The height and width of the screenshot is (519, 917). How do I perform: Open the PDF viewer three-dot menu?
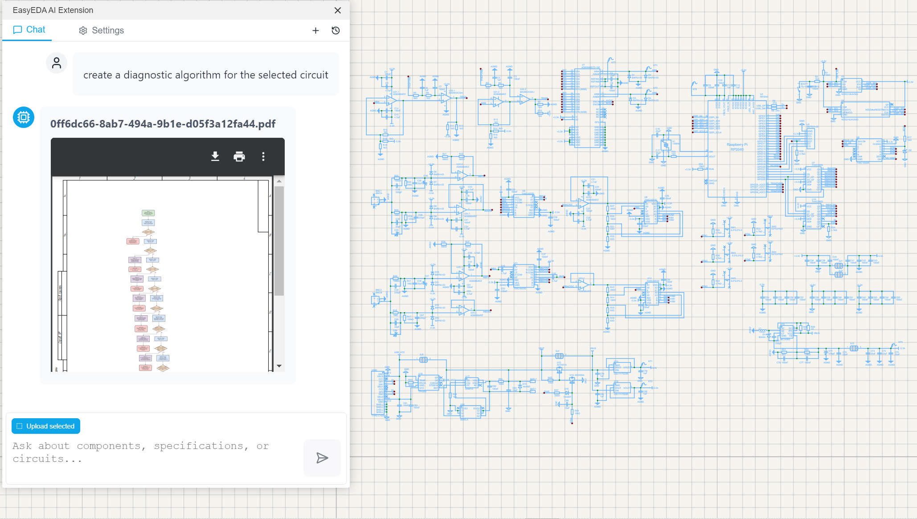pos(263,157)
